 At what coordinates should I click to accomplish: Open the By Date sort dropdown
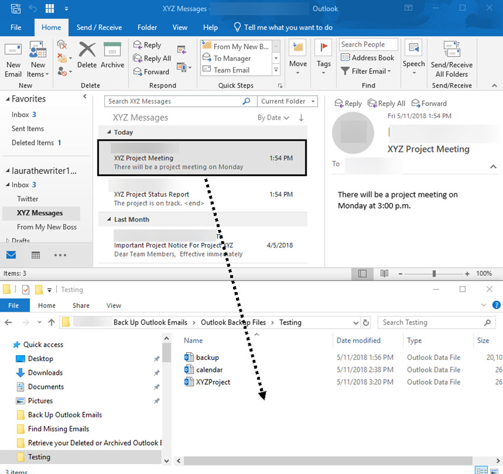(x=273, y=118)
